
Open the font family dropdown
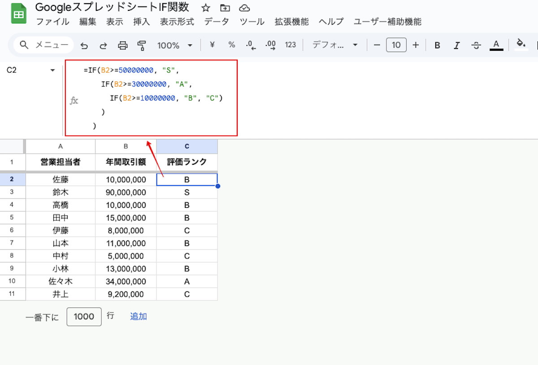[x=335, y=45]
